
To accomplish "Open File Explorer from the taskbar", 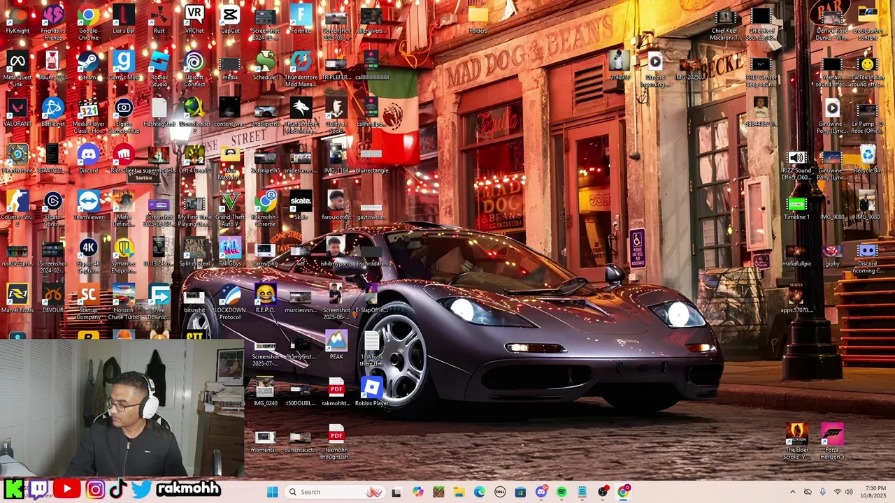I will pos(459,492).
